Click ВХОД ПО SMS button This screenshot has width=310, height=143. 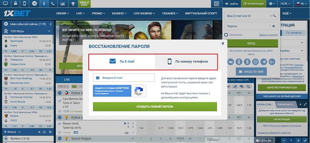251,71
